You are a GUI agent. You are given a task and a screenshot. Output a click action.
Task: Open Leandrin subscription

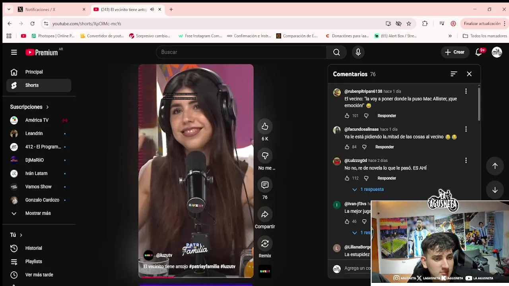[x=39, y=133]
